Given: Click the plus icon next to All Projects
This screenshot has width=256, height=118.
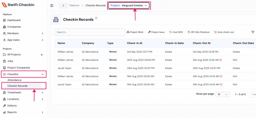Looking at the screenshot, I should pyautogui.click(x=42, y=55).
